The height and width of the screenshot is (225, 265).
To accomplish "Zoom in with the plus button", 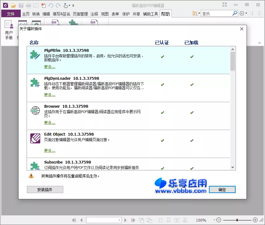I will coord(255,220).
